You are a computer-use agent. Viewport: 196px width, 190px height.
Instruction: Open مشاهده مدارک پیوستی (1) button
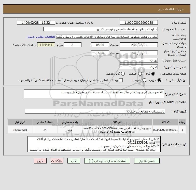(107, 161)
